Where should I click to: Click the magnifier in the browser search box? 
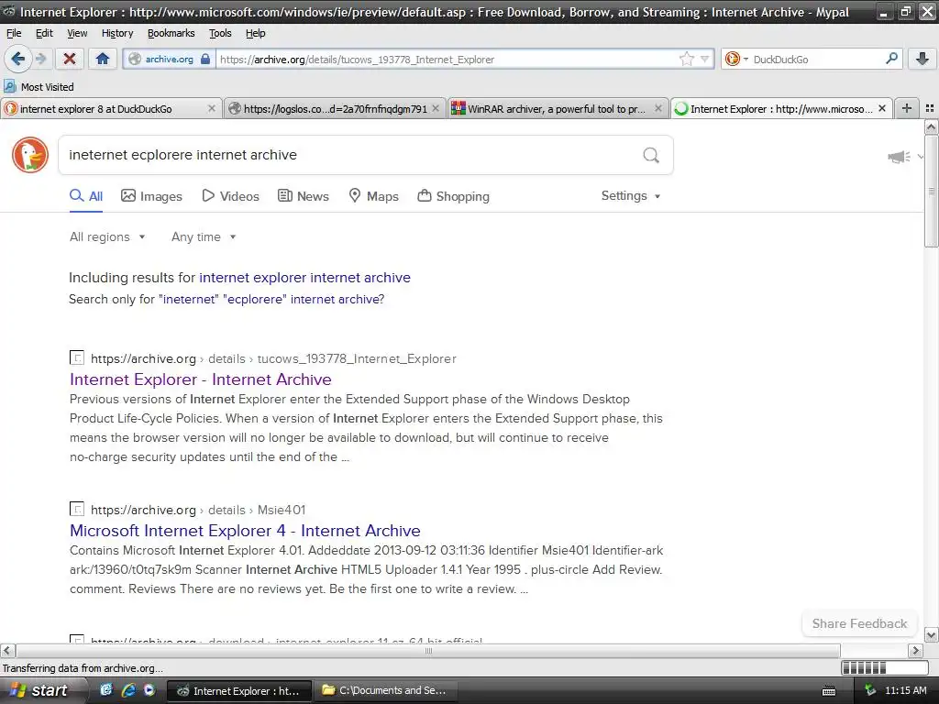coord(891,59)
